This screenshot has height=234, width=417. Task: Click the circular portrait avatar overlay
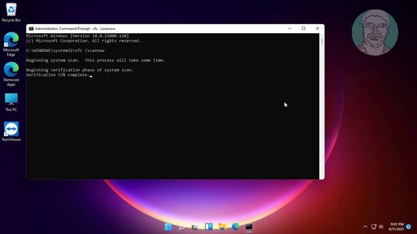[x=375, y=32]
